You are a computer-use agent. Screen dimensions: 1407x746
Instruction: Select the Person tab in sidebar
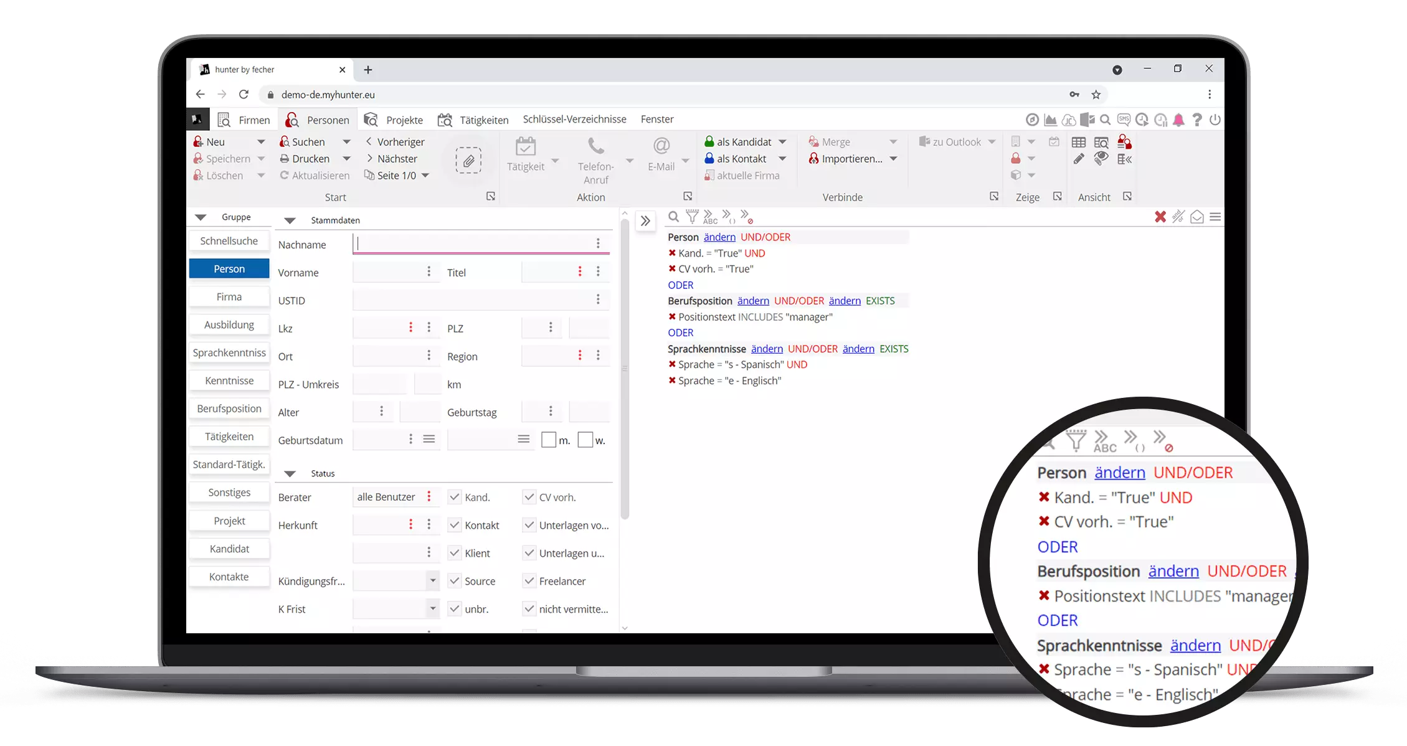tap(229, 269)
